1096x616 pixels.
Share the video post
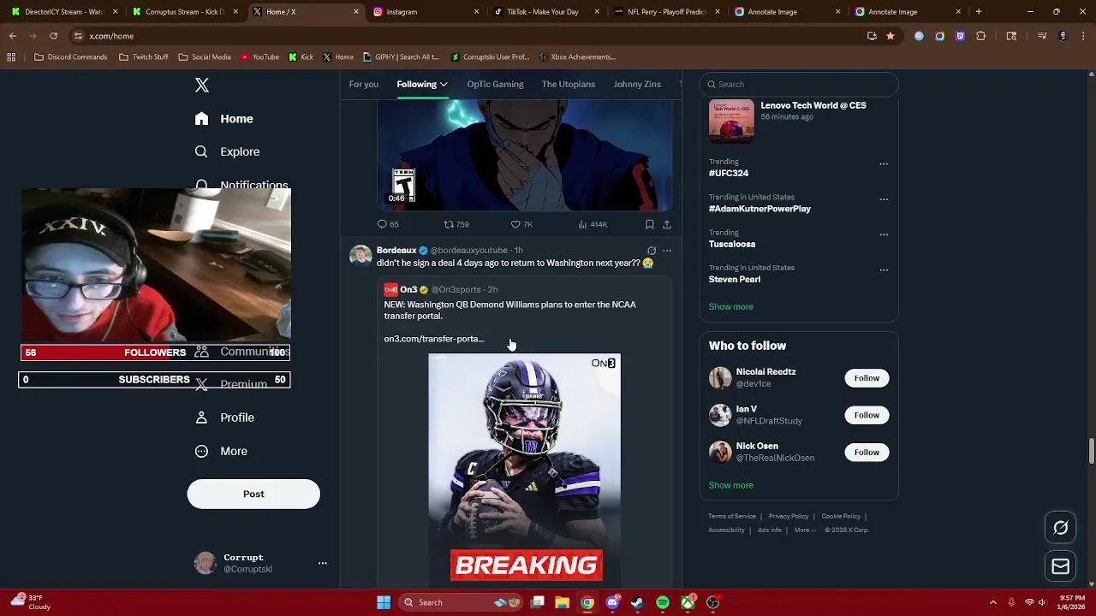(666, 224)
